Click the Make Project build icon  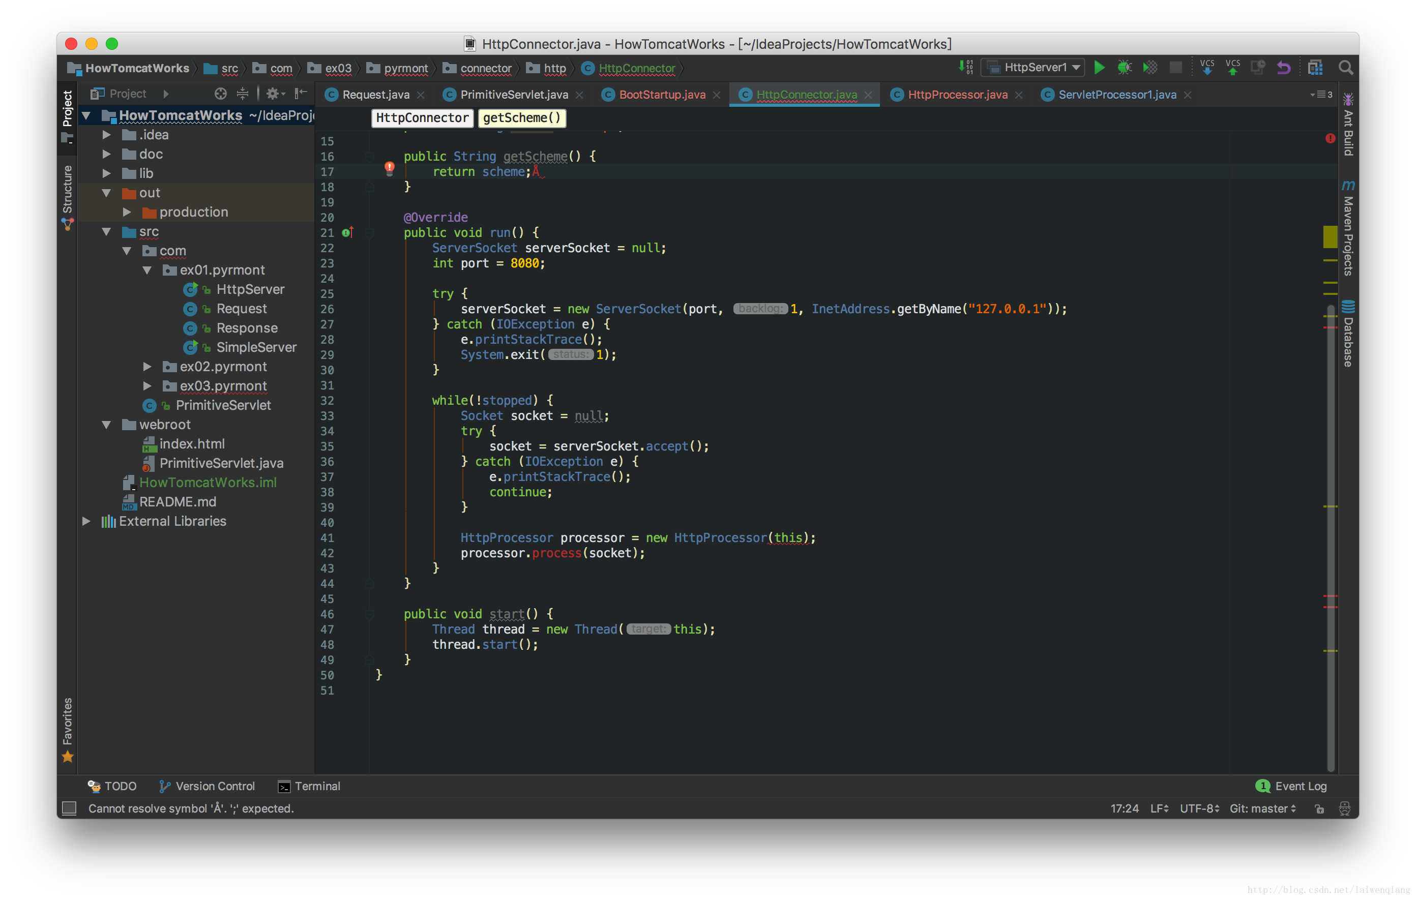pyautogui.click(x=965, y=68)
